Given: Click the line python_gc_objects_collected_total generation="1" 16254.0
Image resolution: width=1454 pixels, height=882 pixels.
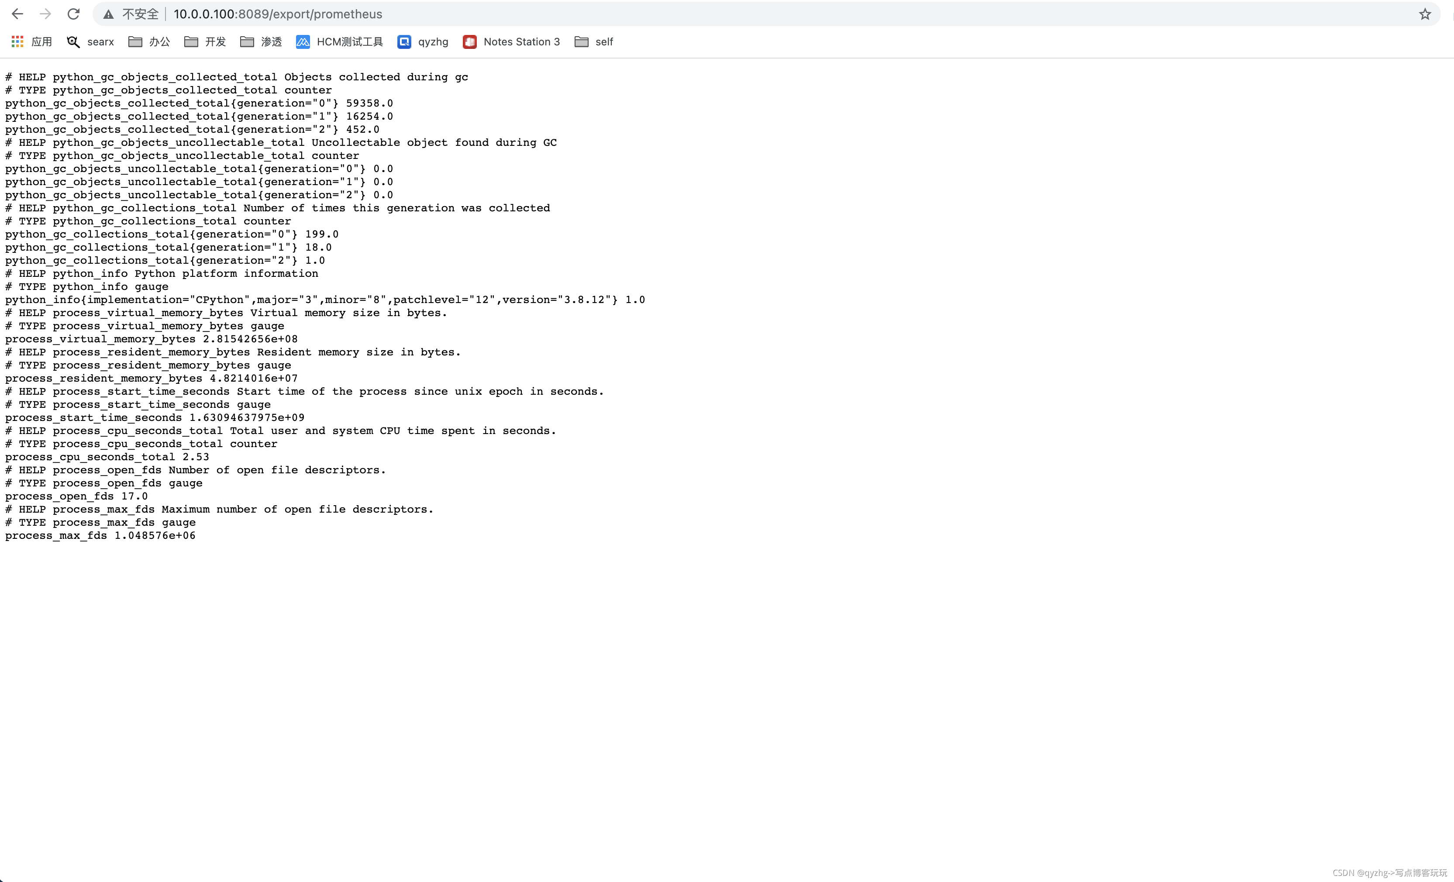Looking at the screenshot, I should click(199, 116).
